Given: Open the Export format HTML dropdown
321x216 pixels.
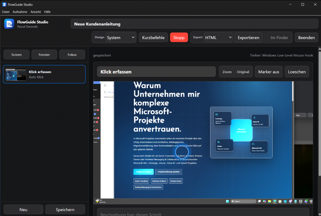Looking at the screenshot, I should 218,38.
